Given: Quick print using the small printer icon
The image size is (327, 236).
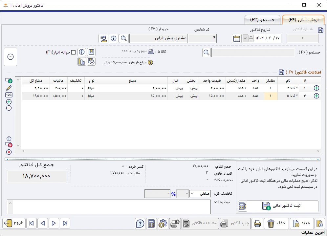Looking at the screenshot, I should pos(257,224).
